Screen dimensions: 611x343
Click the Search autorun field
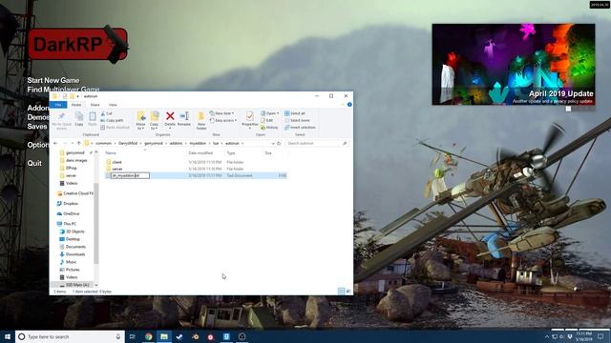click(x=317, y=143)
